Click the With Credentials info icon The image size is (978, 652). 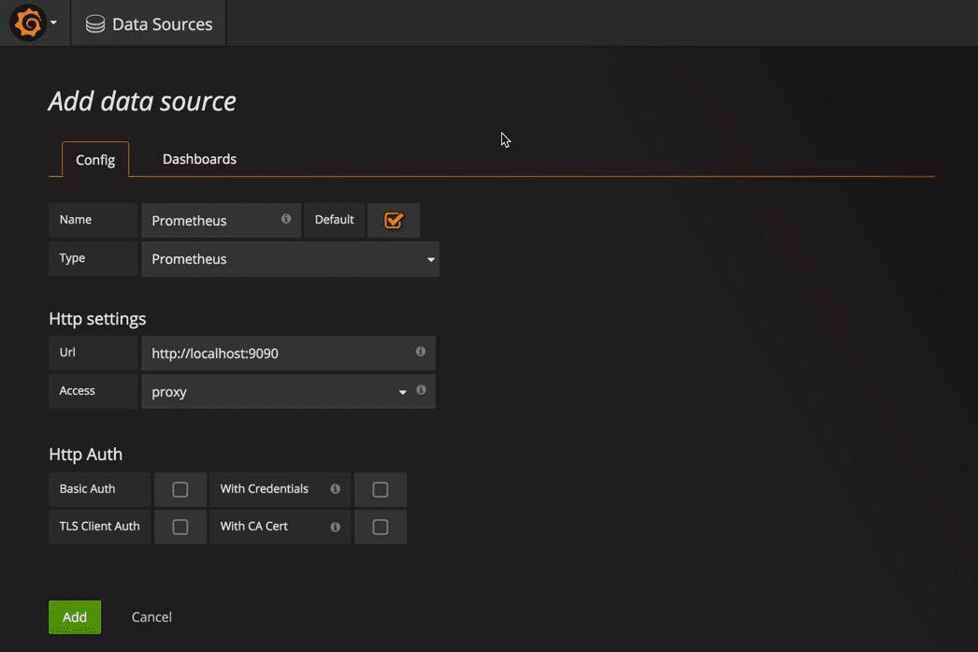(x=335, y=488)
